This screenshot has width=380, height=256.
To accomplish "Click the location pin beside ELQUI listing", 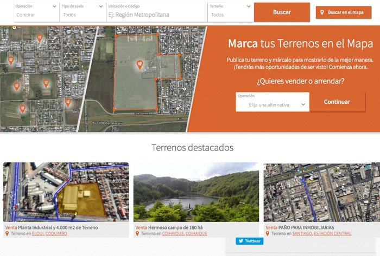I will (x=8, y=234).
